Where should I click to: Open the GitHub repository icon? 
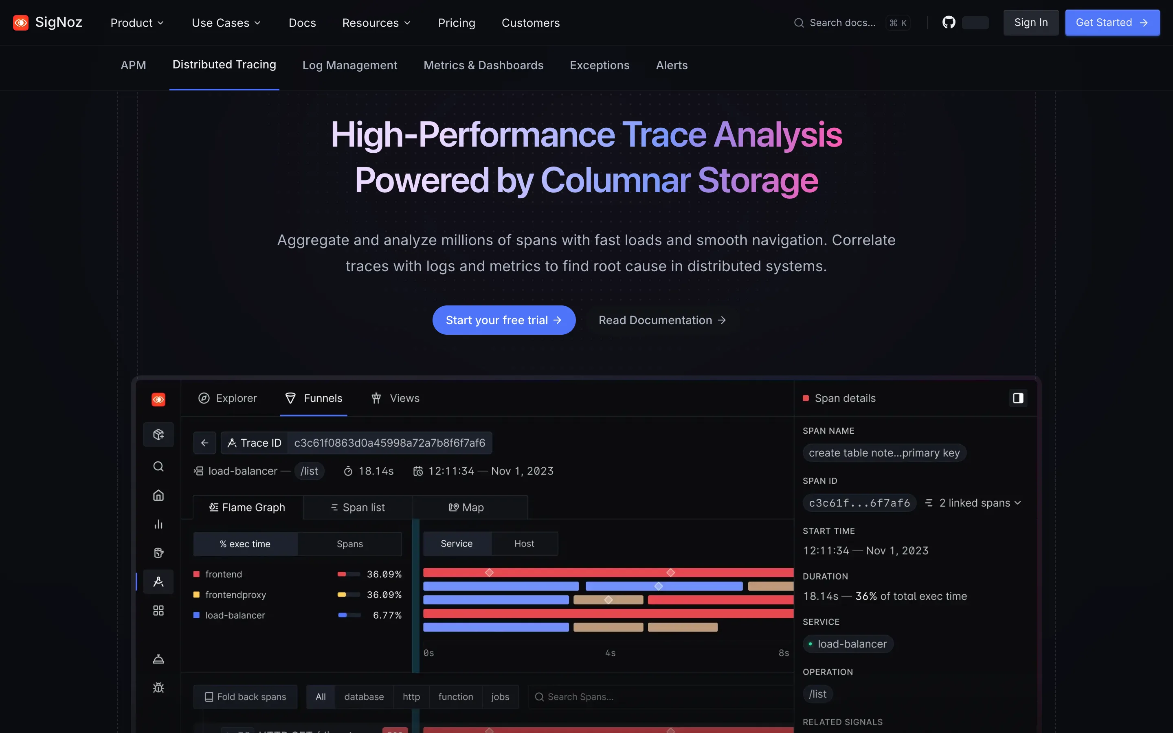click(949, 22)
